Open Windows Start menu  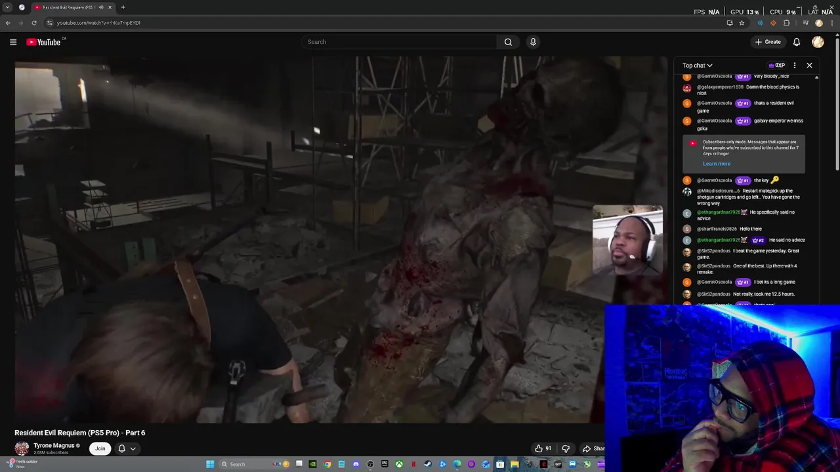[x=210, y=464]
